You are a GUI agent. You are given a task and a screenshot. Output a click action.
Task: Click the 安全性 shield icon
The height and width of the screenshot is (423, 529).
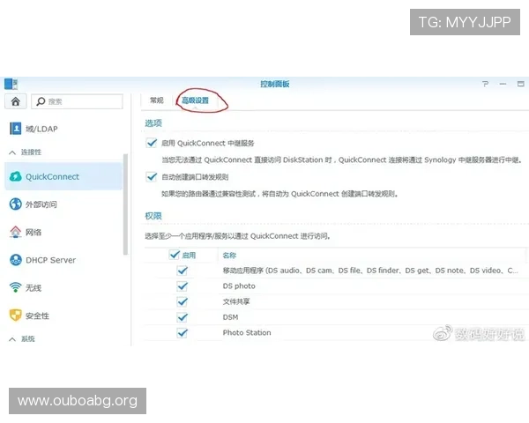tap(16, 315)
